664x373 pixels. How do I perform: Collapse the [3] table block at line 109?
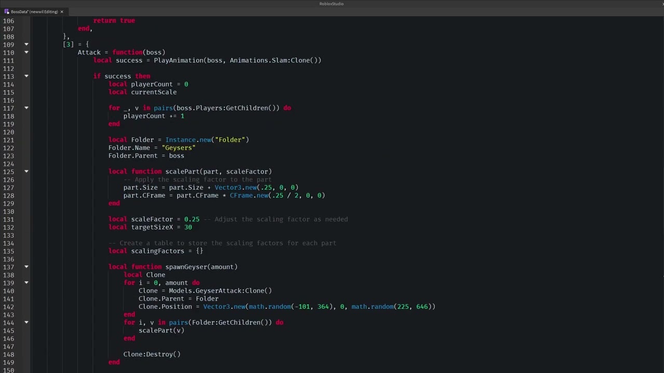pos(26,45)
